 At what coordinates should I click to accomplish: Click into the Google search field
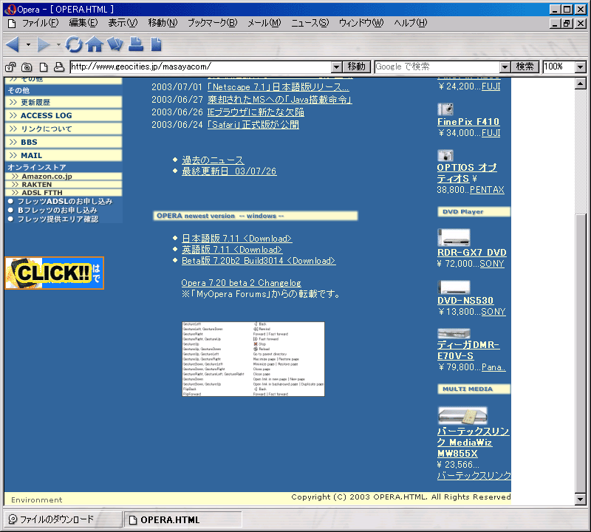click(x=437, y=67)
